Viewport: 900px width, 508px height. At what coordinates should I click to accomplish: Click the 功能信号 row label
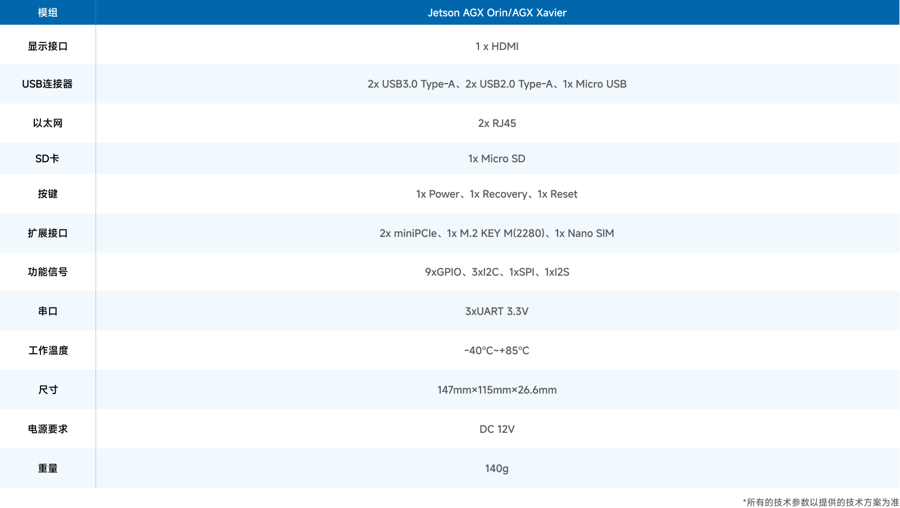[x=48, y=272]
